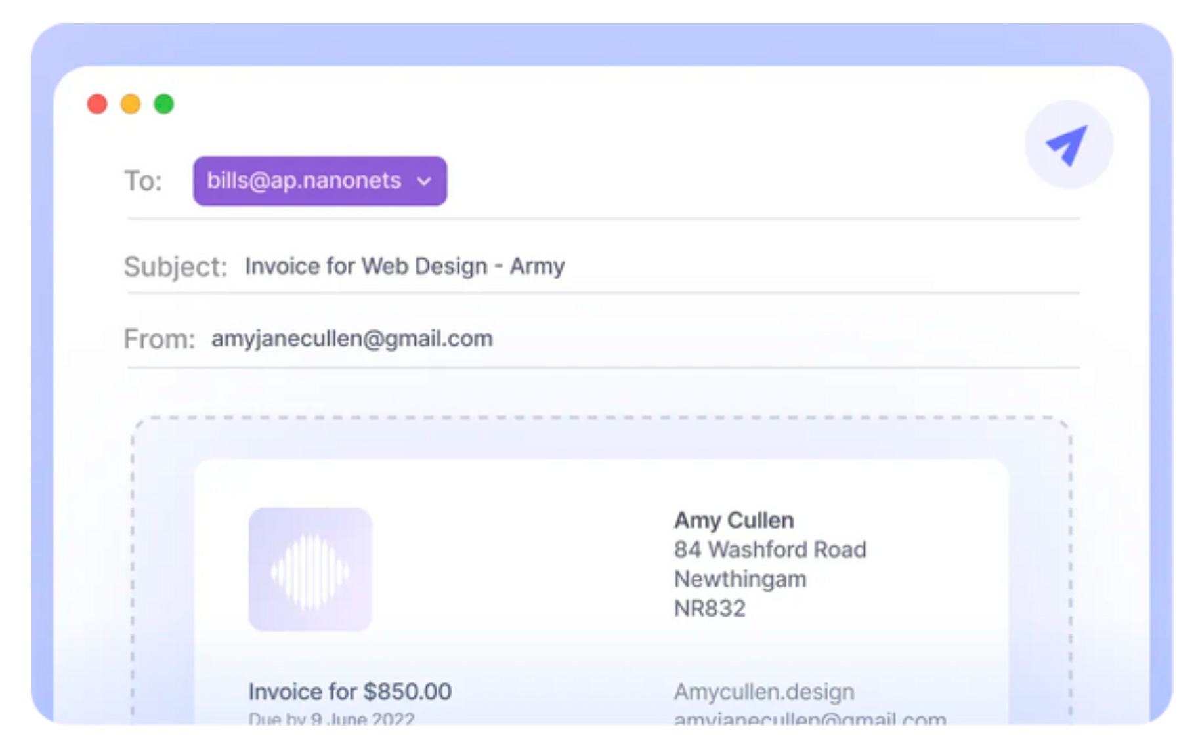Click the '84 Washford Road' address line
This screenshot has width=1196, height=744.
(x=770, y=549)
